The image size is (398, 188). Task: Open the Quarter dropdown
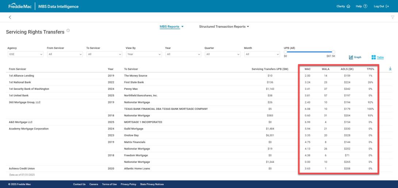(223, 54)
